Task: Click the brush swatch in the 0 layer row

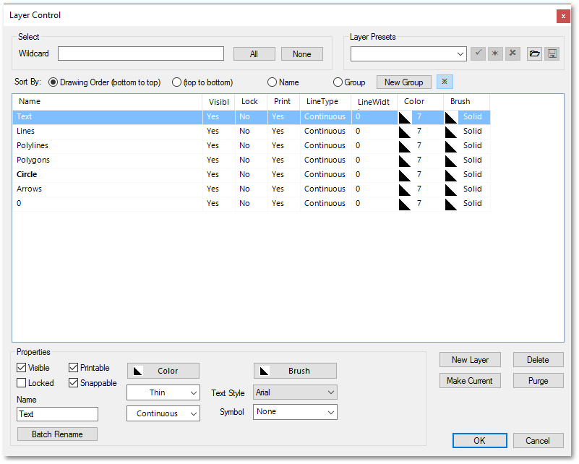Action: click(451, 204)
